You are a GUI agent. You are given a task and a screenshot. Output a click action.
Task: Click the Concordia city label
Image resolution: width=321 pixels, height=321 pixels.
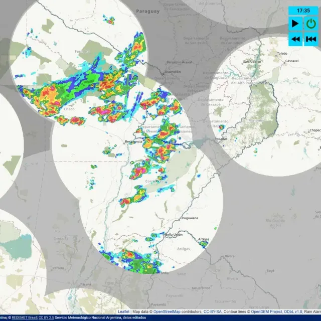(x=161, y=273)
